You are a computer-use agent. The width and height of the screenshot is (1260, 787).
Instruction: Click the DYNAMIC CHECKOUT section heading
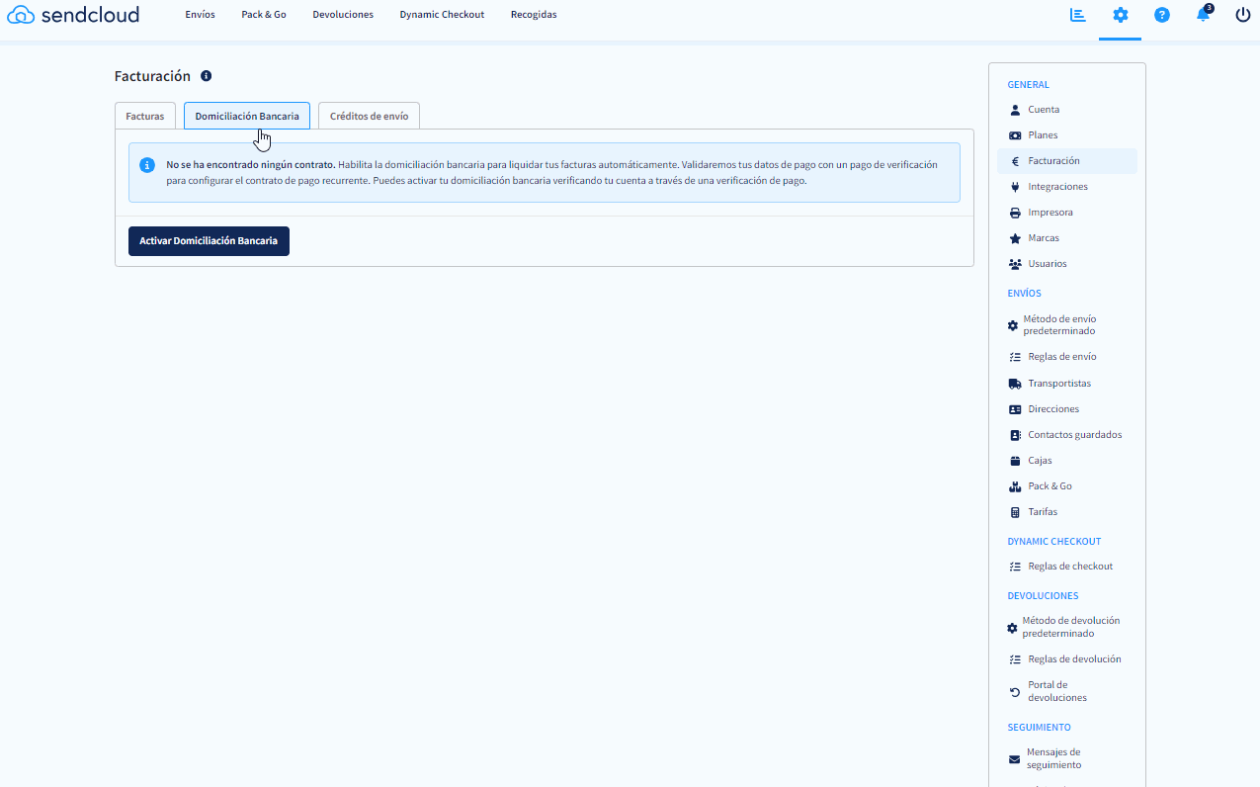(x=1053, y=542)
